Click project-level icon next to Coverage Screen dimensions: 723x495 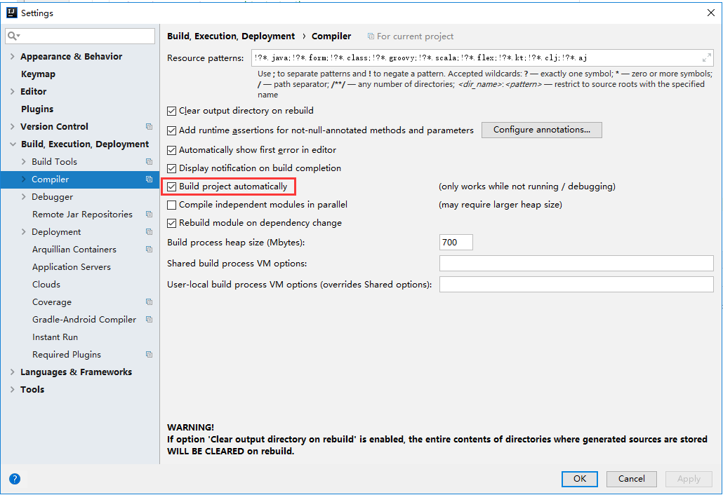click(149, 302)
